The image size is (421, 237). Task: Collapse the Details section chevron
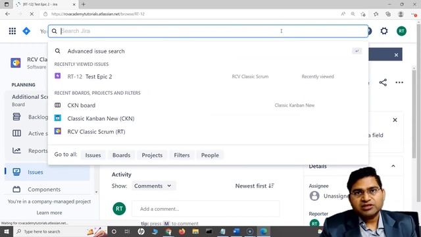(x=393, y=166)
